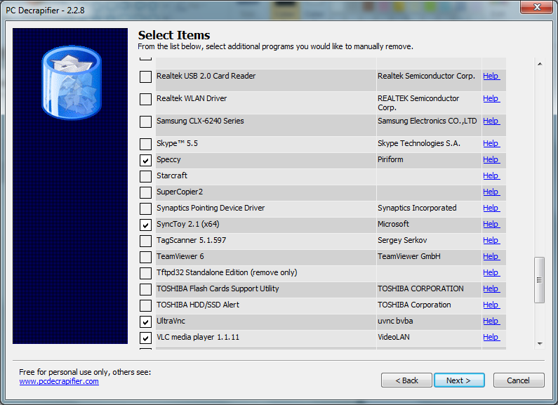Click the 'Synaptics Incorporated' publisher text
558x405 pixels.
[417, 208]
